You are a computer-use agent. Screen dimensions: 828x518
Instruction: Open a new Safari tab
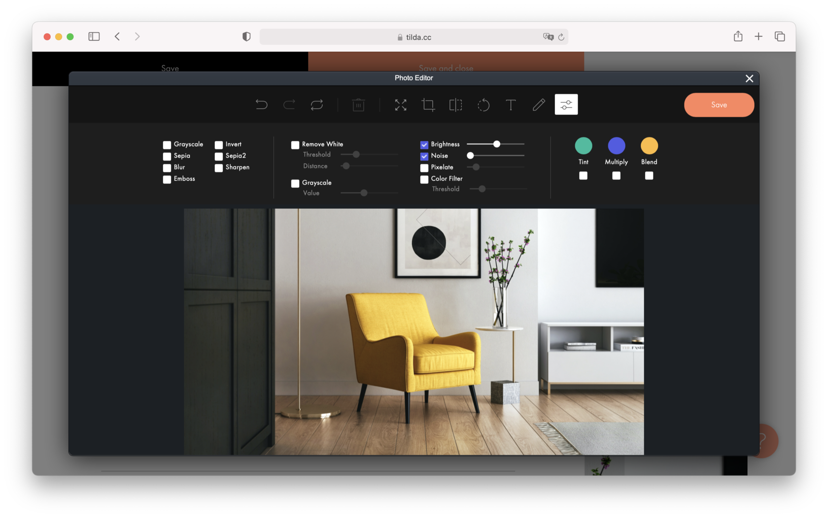[x=759, y=36]
